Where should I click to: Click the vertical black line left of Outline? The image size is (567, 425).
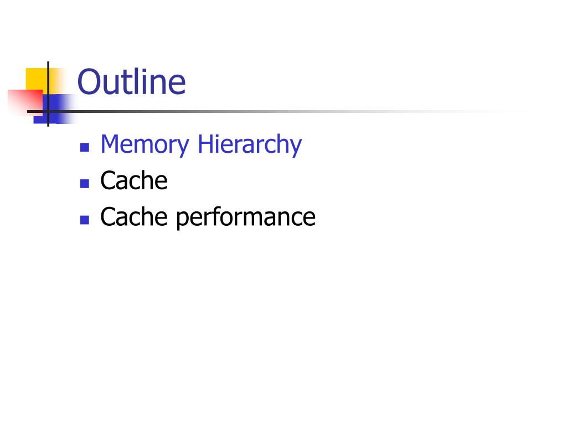(48, 94)
